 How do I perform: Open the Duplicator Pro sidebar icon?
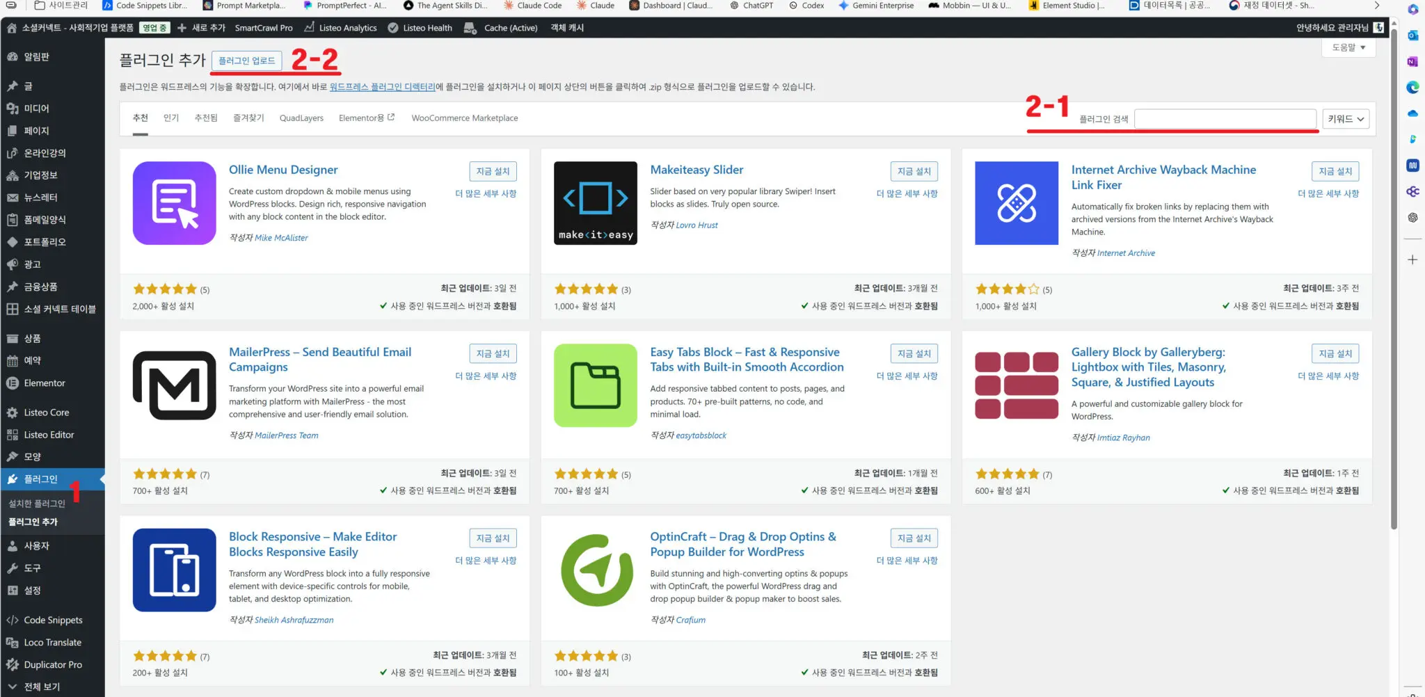[12, 665]
